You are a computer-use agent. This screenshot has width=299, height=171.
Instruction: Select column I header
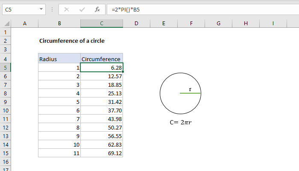click(x=273, y=24)
